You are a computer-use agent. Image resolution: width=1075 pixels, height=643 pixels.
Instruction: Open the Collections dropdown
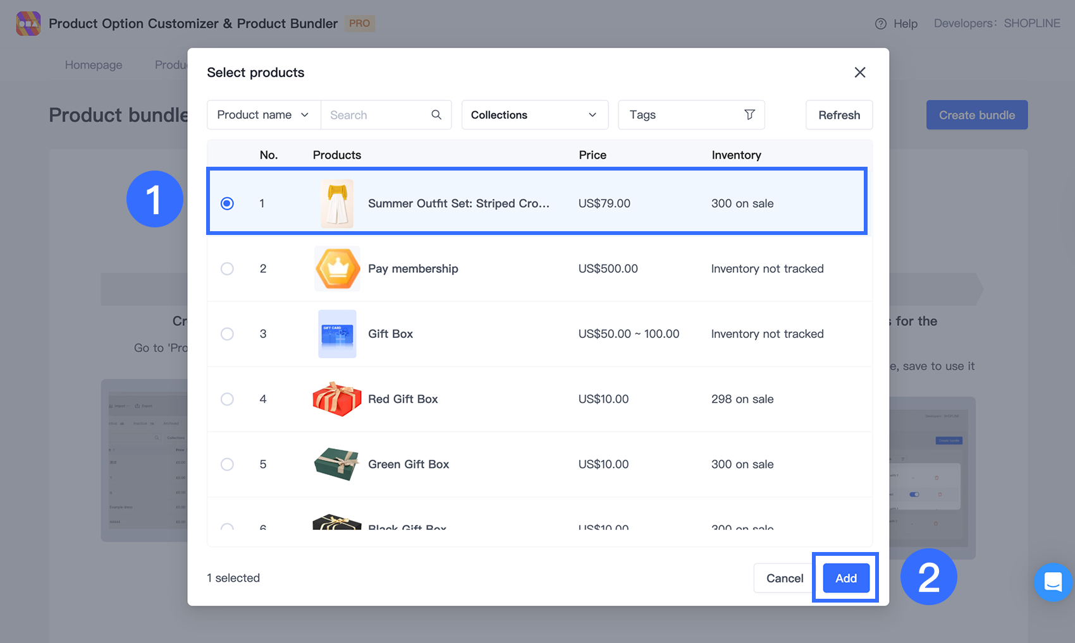click(x=534, y=115)
